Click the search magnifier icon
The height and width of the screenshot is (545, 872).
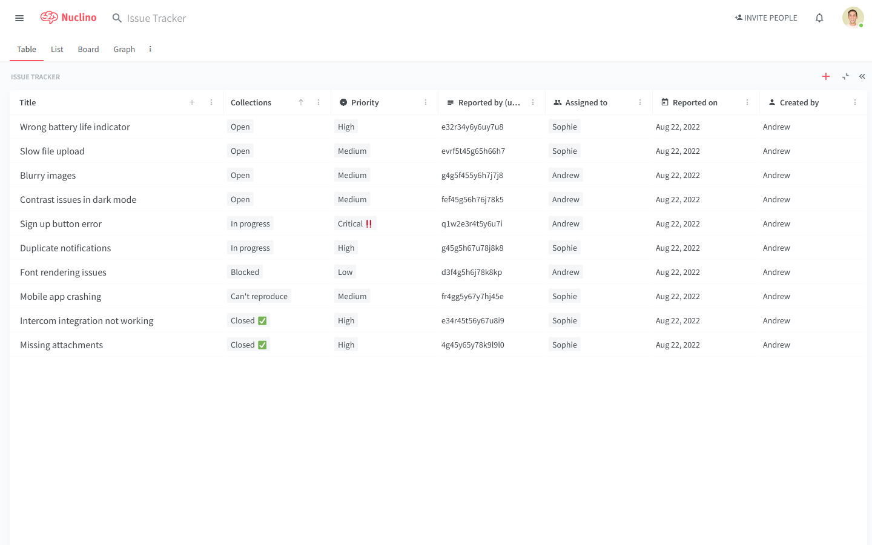[117, 18]
